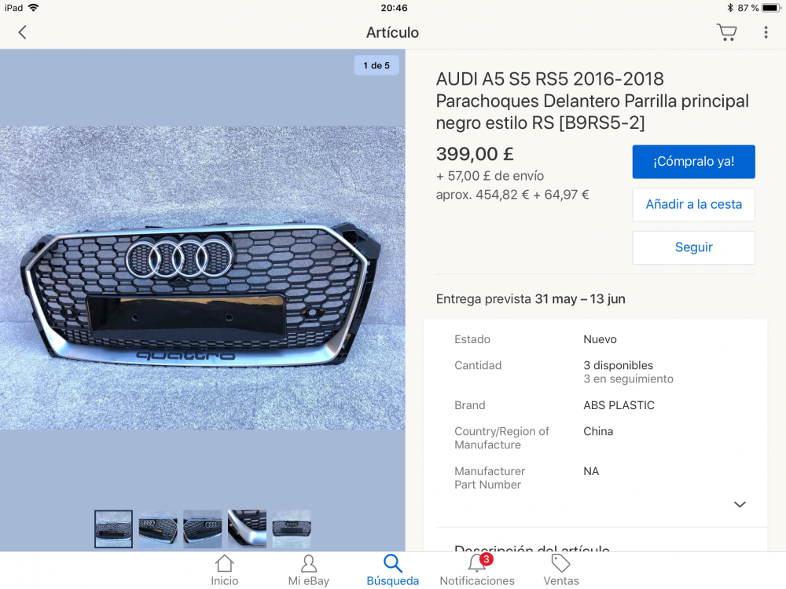
Task: Go back using the left arrow icon
Action: click(x=22, y=32)
